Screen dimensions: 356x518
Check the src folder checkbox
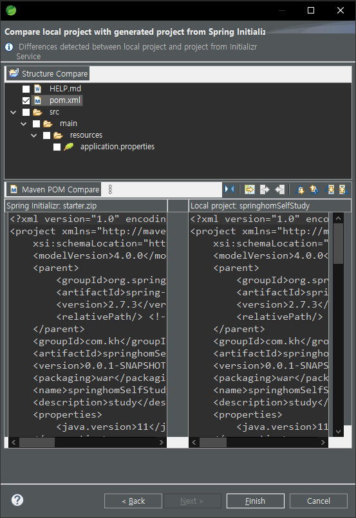26,113
